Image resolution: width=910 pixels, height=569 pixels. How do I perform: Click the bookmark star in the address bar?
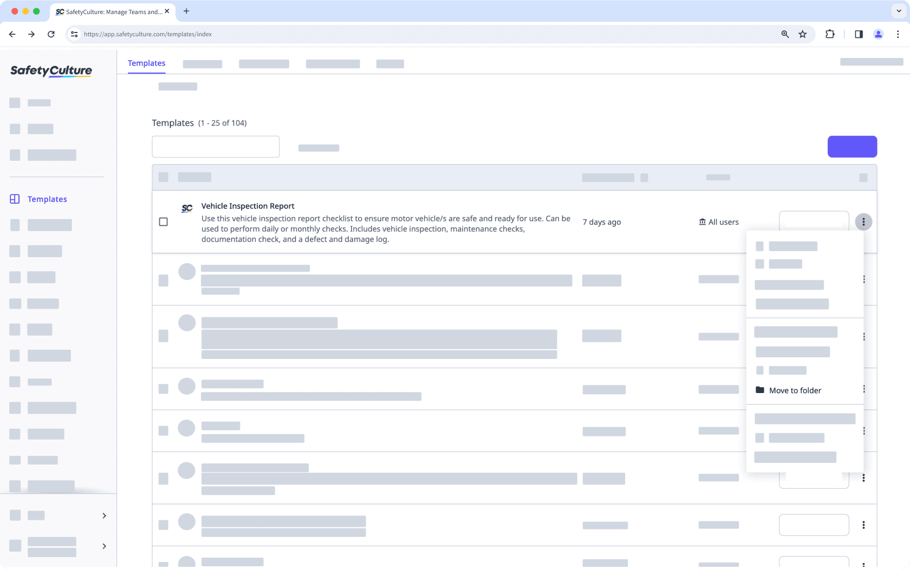pyautogui.click(x=802, y=34)
